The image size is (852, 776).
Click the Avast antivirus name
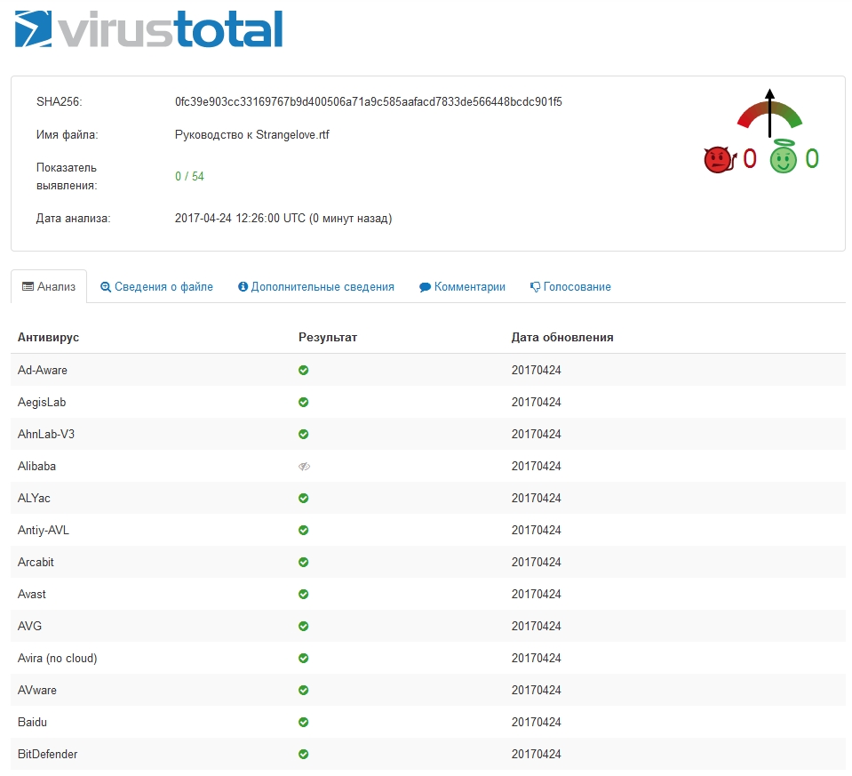coord(31,595)
